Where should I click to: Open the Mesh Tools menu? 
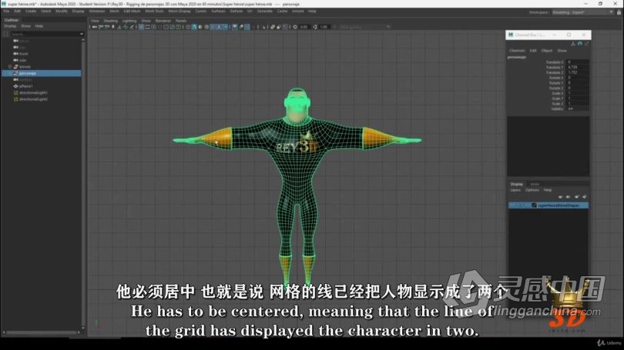point(154,11)
